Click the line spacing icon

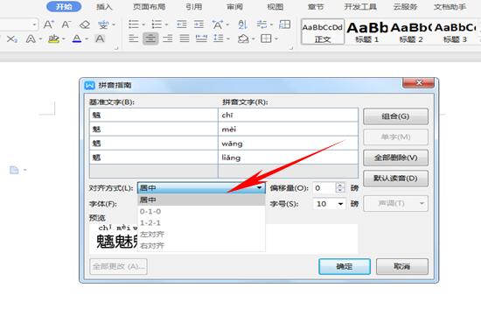click(218, 39)
